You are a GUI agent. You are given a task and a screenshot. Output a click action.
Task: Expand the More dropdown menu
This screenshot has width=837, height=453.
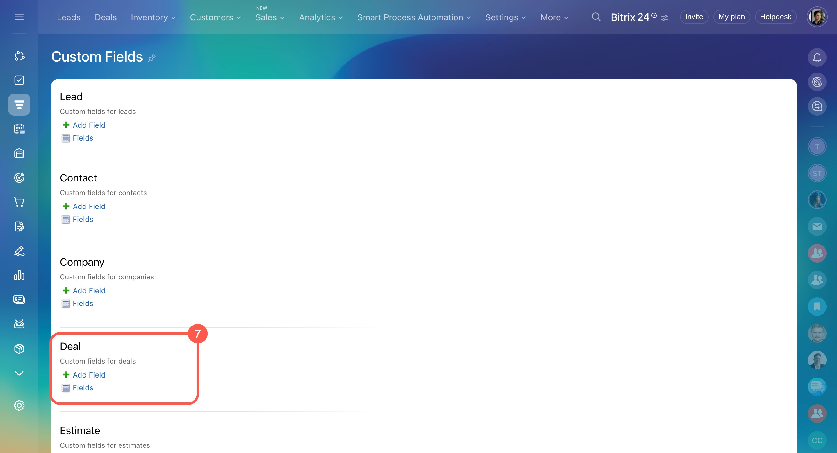554,17
